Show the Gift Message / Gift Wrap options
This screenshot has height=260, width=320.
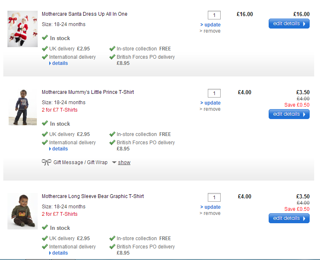coord(124,162)
